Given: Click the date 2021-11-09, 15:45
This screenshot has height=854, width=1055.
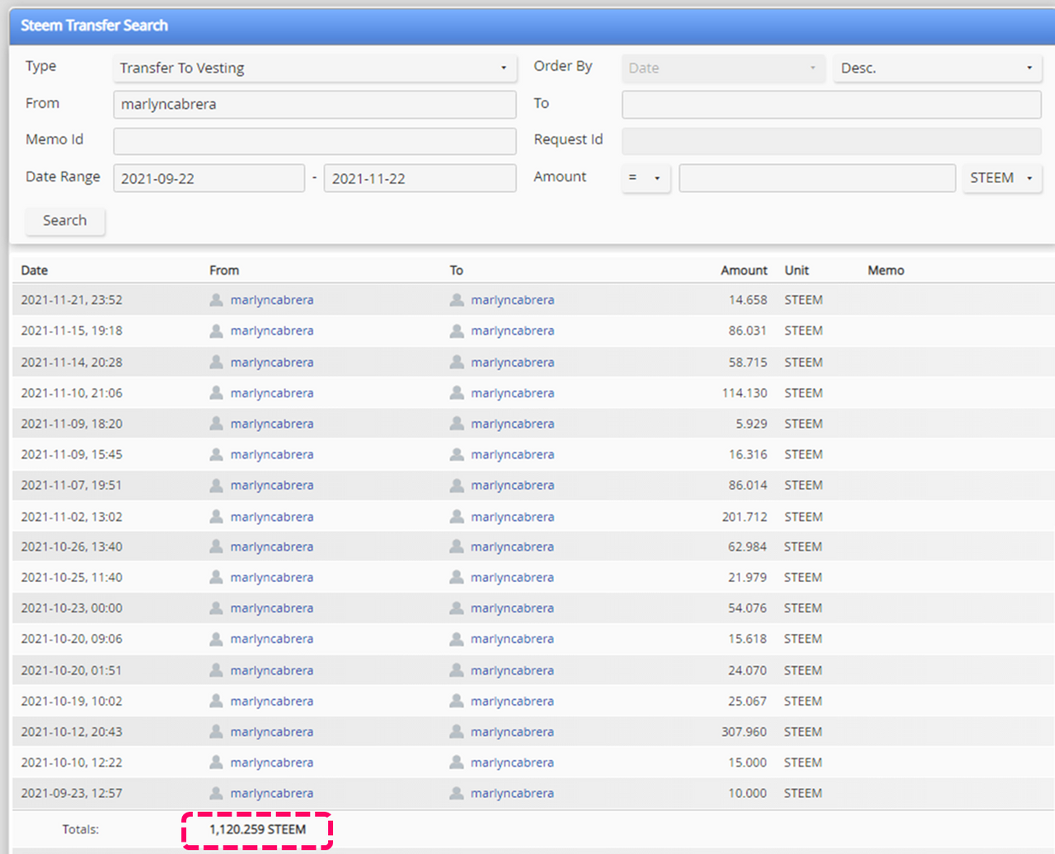Looking at the screenshot, I should (72, 454).
